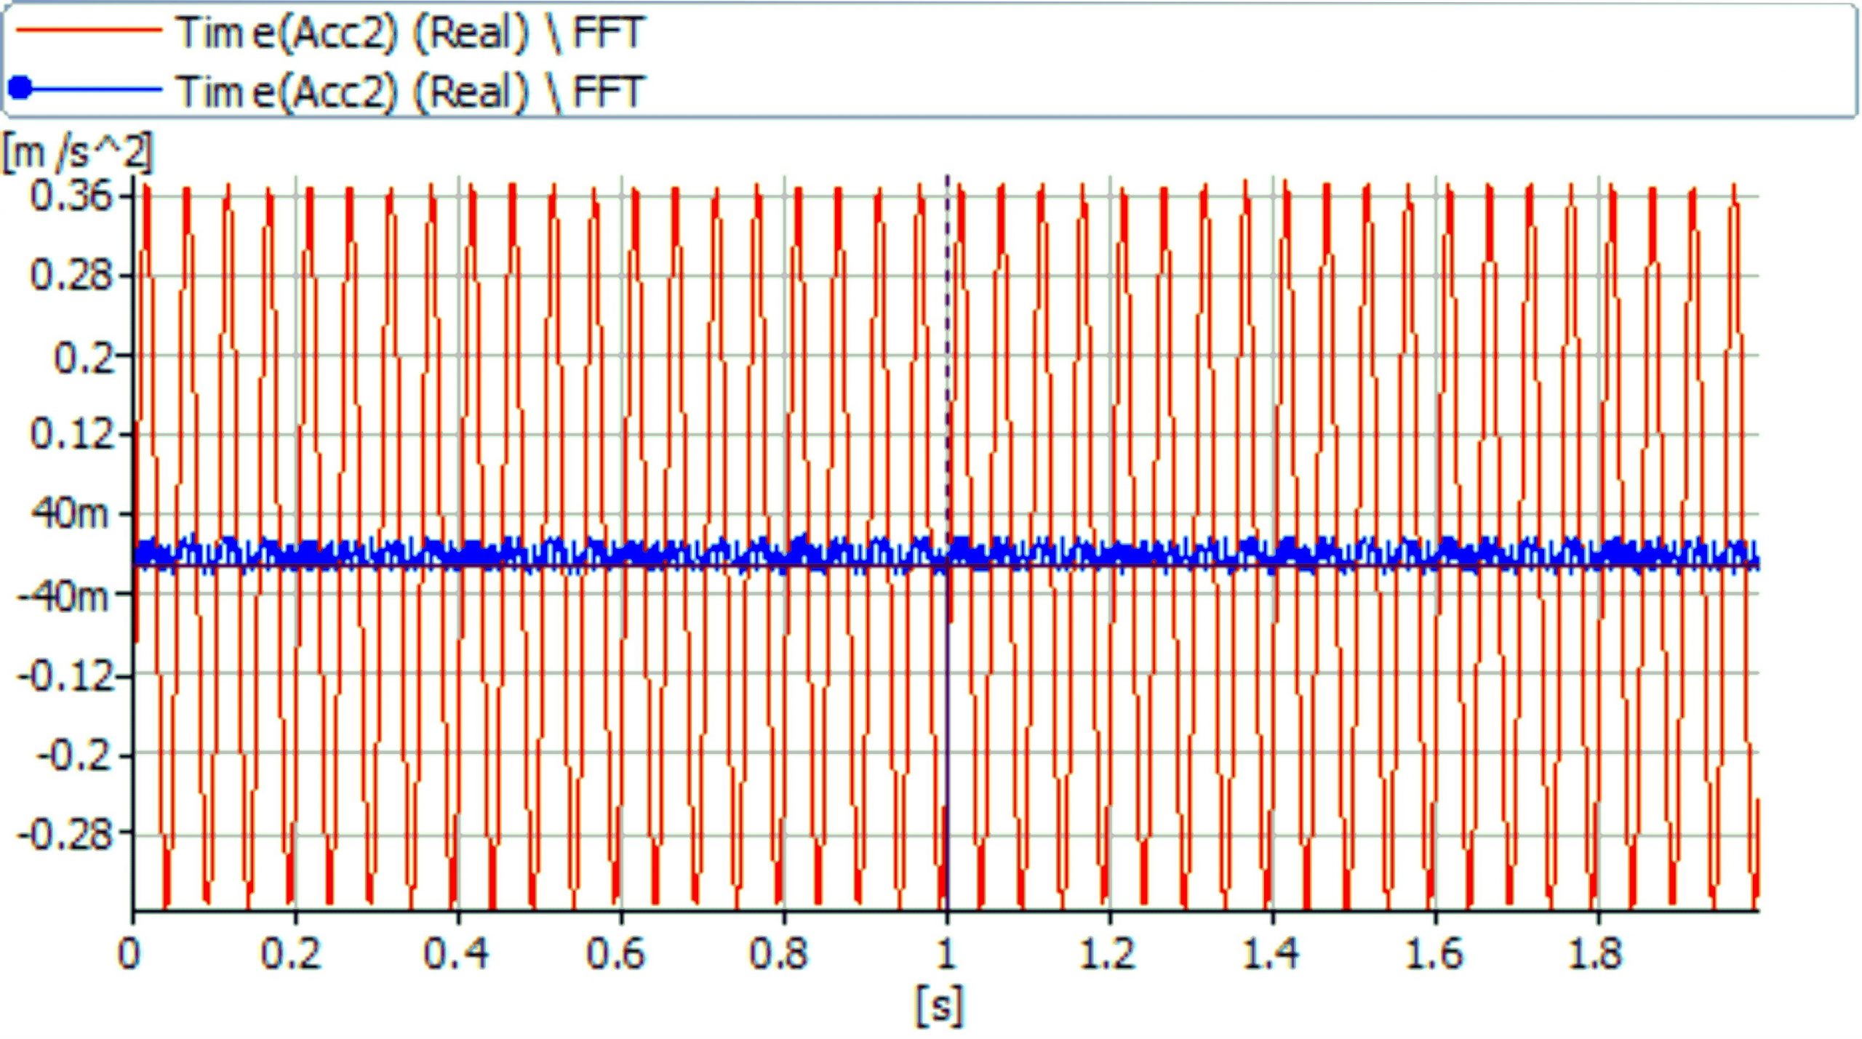Click the 40m y-axis tick label
This screenshot has width=1862, height=1039.
(x=70, y=514)
